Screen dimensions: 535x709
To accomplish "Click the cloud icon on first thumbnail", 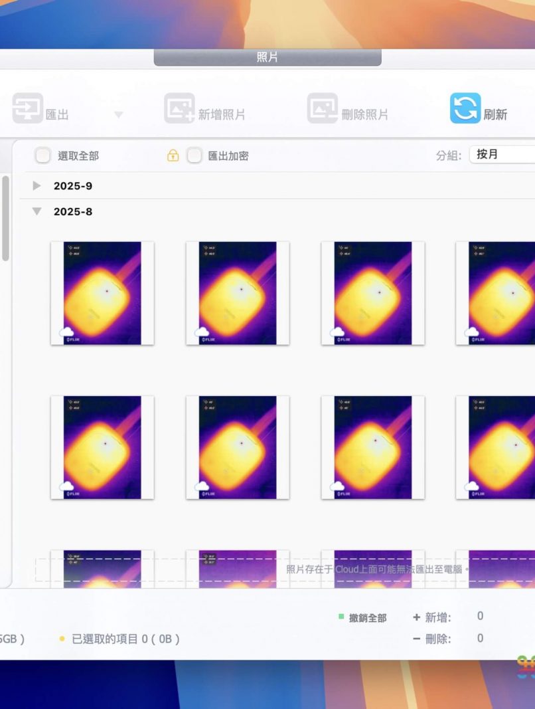I will point(67,332).
